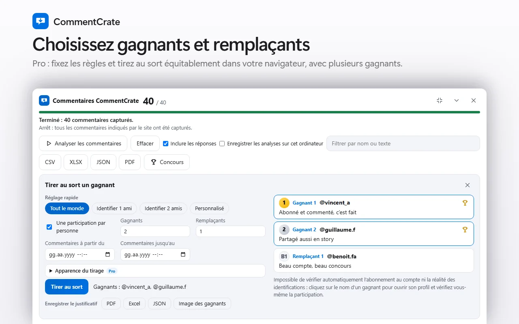
Task: Click the Commentaires à partir du date field
Action: [80, 255]
